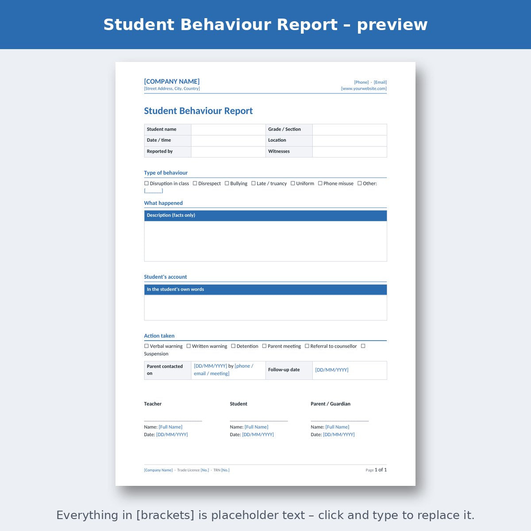Viewport: 531px width, 531px height.
Task: Click inside the student's own words box
Action: (265, 308)
